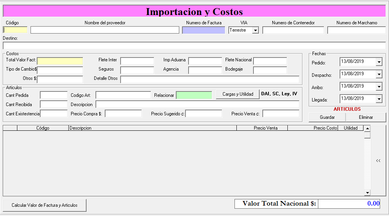Click the green Relacionar field

(x=194, y=95)
